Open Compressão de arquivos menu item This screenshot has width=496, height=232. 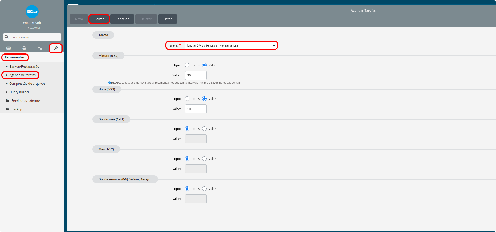(x=27, y=83)
